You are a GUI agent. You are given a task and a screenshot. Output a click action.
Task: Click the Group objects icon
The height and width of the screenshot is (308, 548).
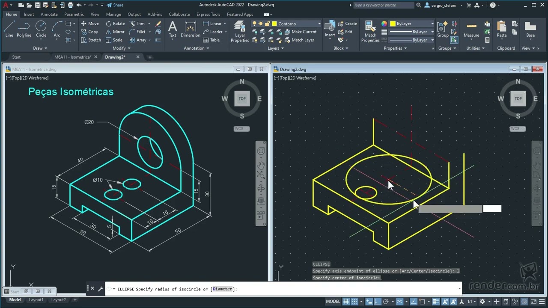click(443, 29)
